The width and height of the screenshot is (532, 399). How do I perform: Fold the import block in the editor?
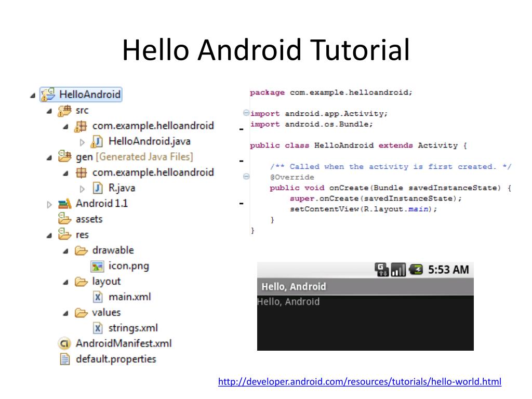coord(246,113)
